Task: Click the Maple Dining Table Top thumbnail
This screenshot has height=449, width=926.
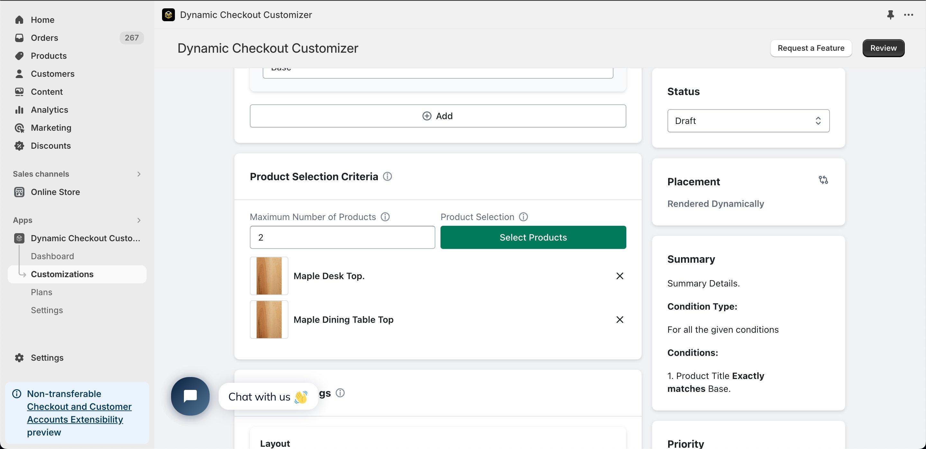Action: (269, 319)
